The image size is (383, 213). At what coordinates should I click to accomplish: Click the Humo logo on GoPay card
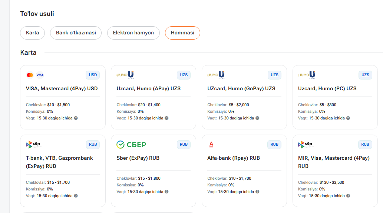click(216, 75)
